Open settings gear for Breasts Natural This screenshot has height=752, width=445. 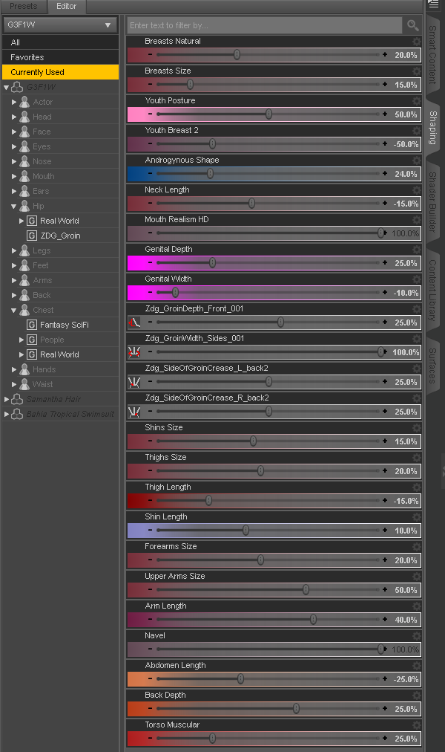pyautogui.click(x=417, y=42)
